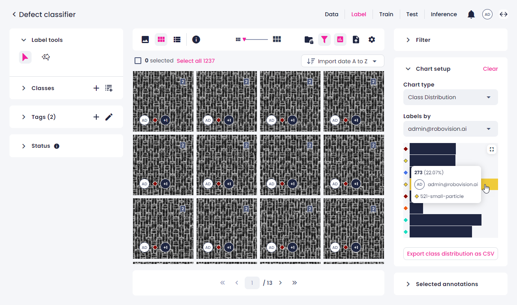
Task: Open the notifications bell
Action: (471, 15)
